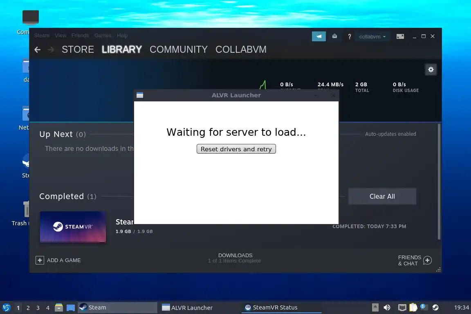Click the ALVR Launcher window menu icon
Viewport: 471px width, 314px height.
click(x=140, y=95)
